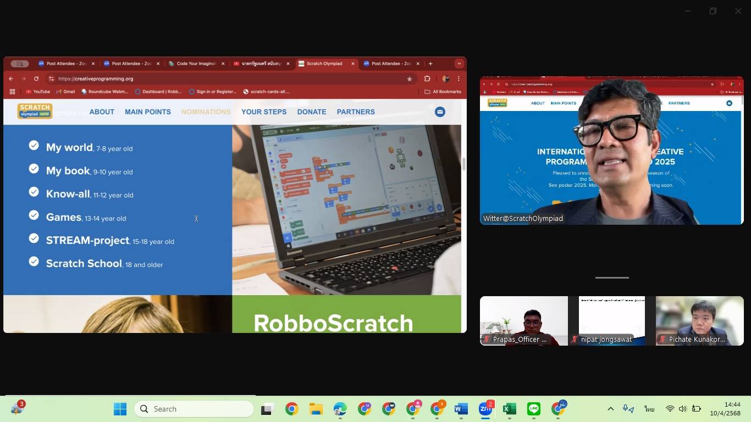Image resolution: width=751 pixels, height=422 pixels.
Task: Close the Code Your Imagination tab
Action: [223, 64]
